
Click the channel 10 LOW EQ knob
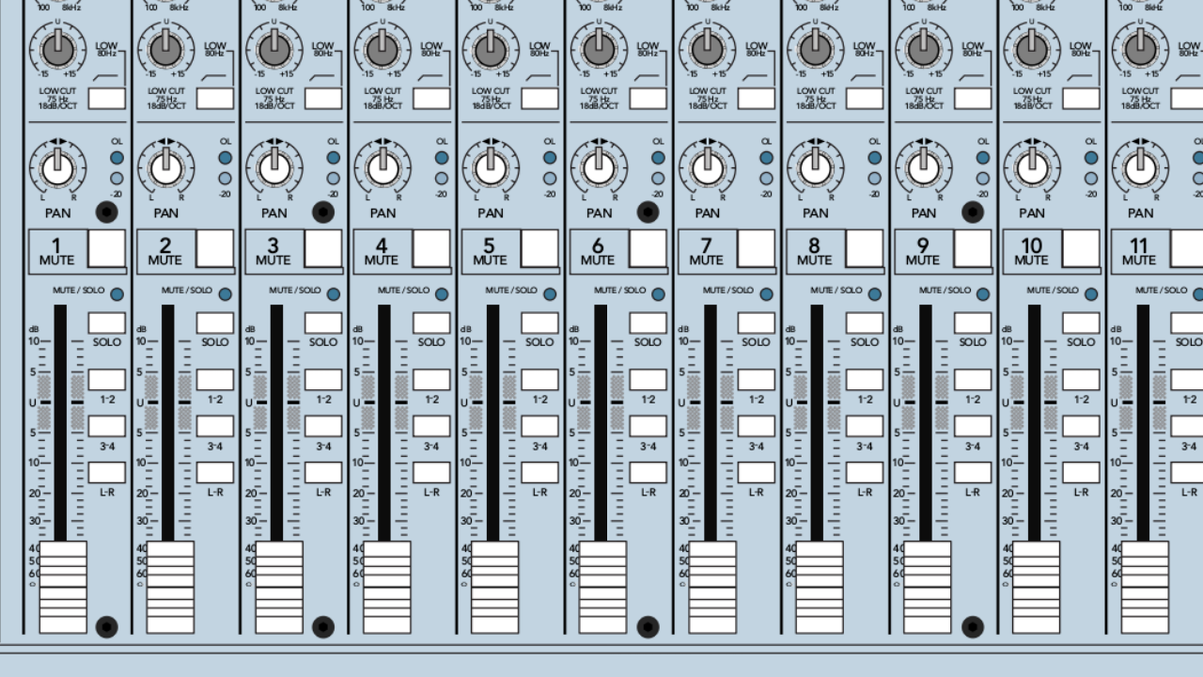[x=1031, y=46]
